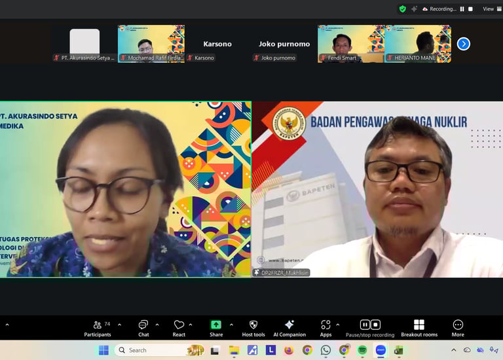Open the Participants panel
The width and height of the screenshot is (503, 360).
click(98, 329)
